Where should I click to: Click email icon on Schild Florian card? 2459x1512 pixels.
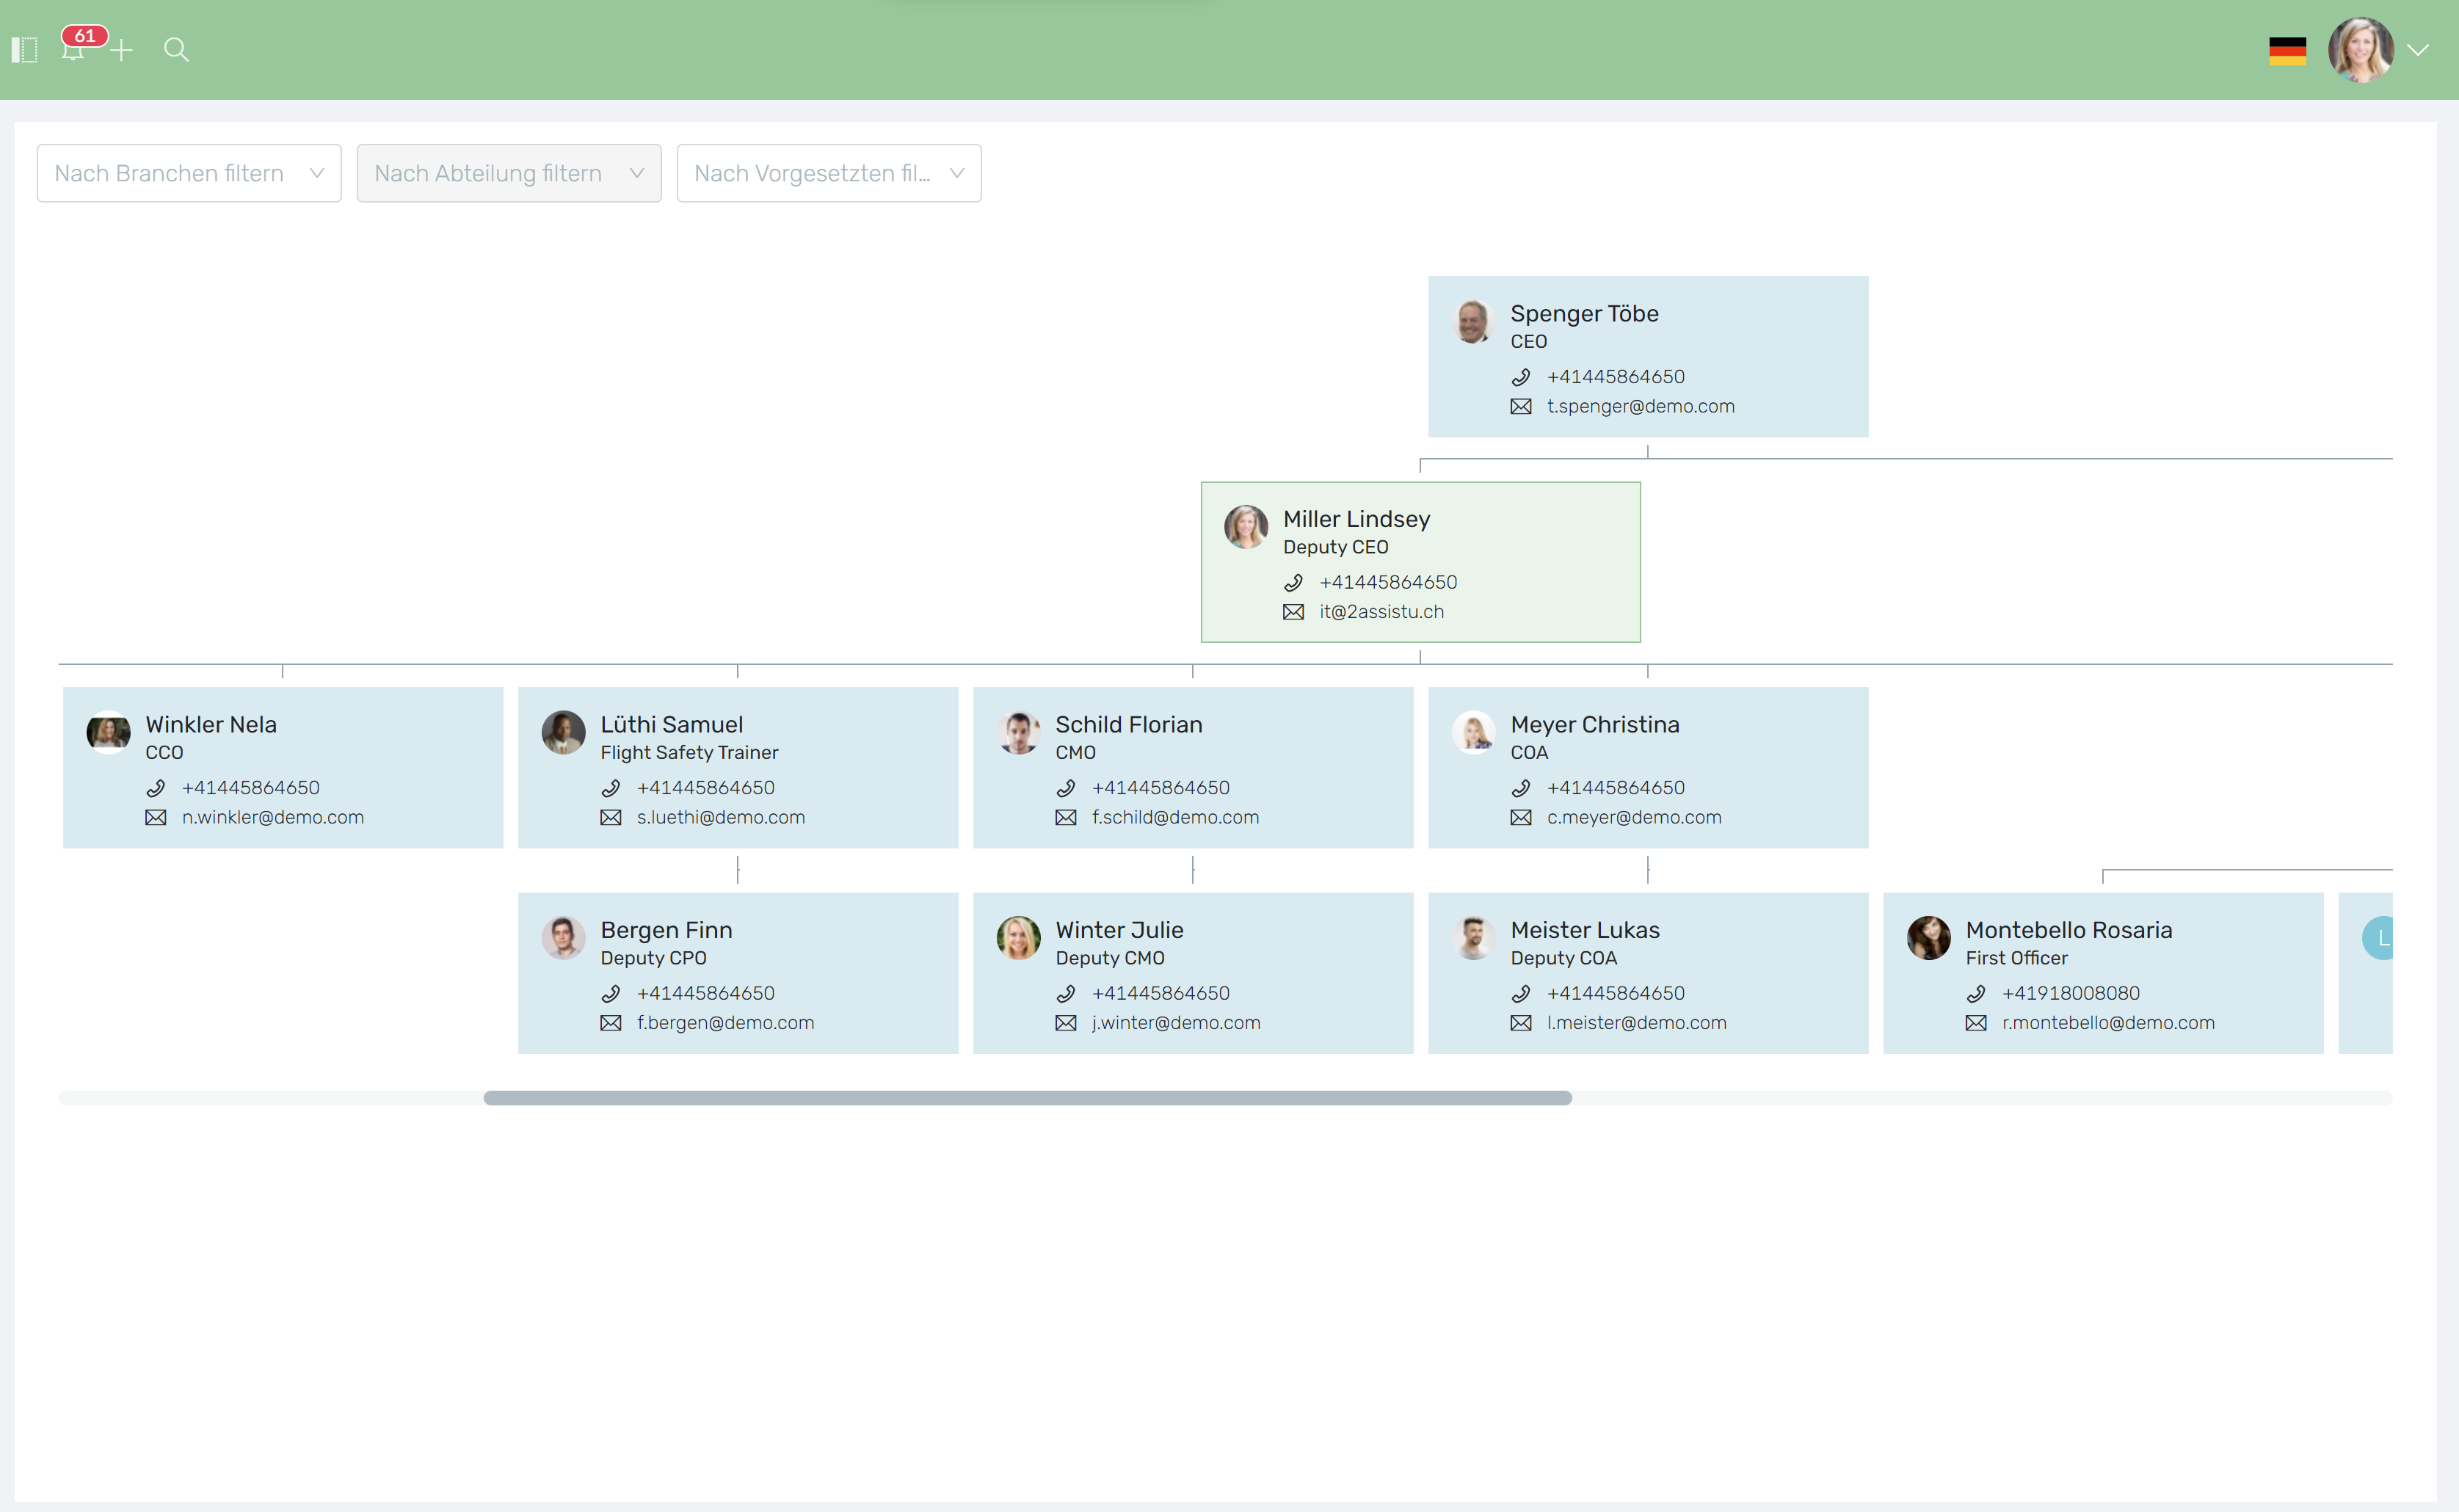[x=1065, y=818]
